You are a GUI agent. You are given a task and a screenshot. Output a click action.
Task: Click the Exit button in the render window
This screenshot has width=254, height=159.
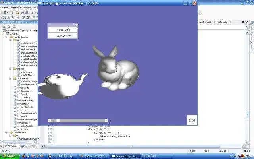coord(192,120)
